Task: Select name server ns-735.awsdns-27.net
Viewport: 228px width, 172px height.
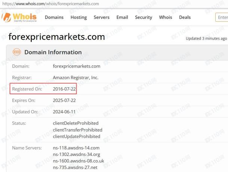Action: pos(75,168)
